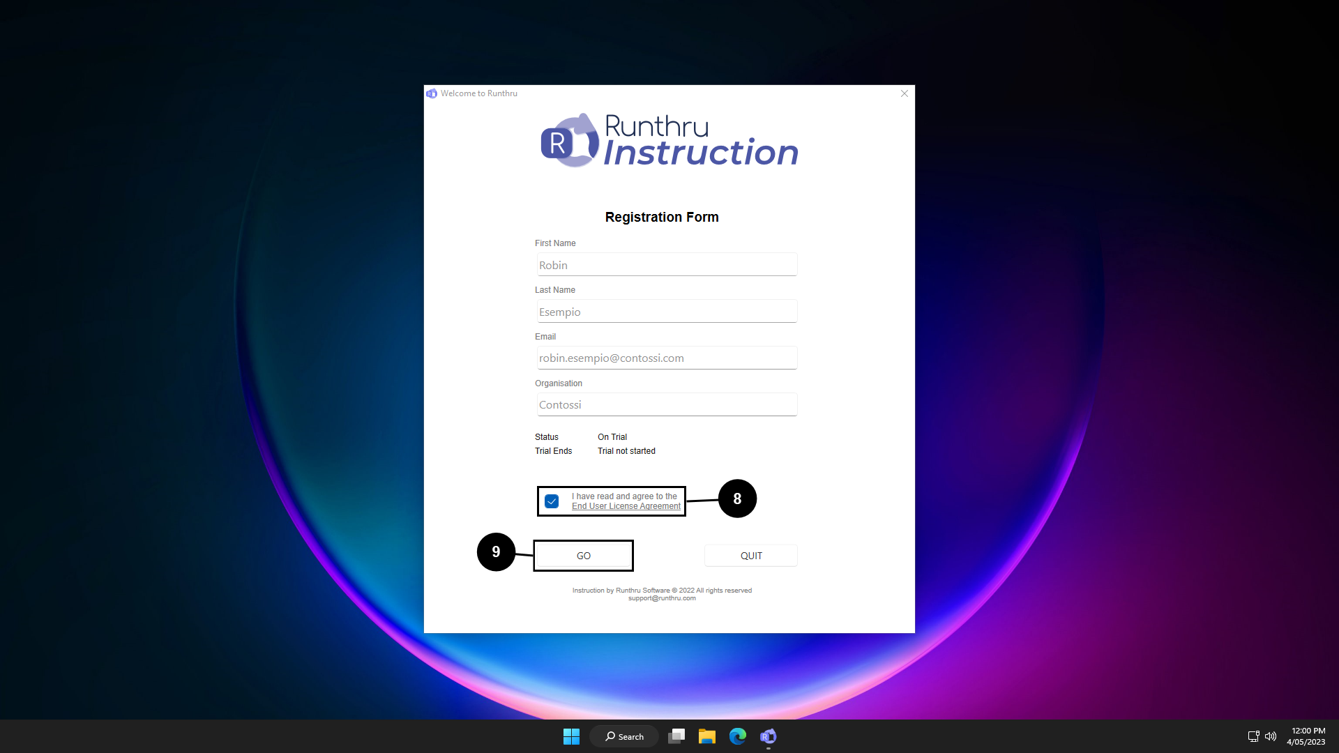This screenshot has width=1339, height=753.
Task: Click the Runthru Instruction logo
Action: pos(669,140)
